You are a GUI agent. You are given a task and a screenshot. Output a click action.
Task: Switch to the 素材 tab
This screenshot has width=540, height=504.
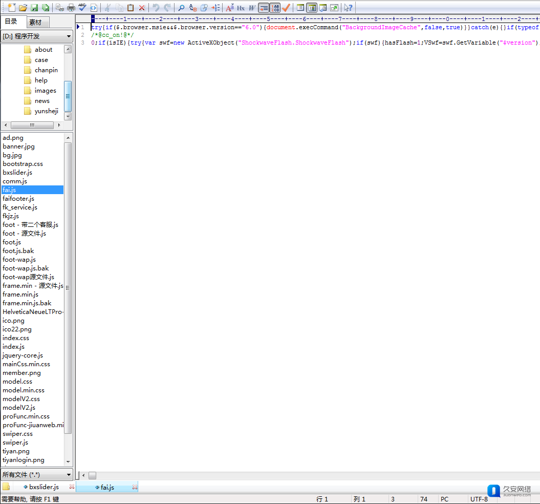pyautogui.click(x=38, y=23)
